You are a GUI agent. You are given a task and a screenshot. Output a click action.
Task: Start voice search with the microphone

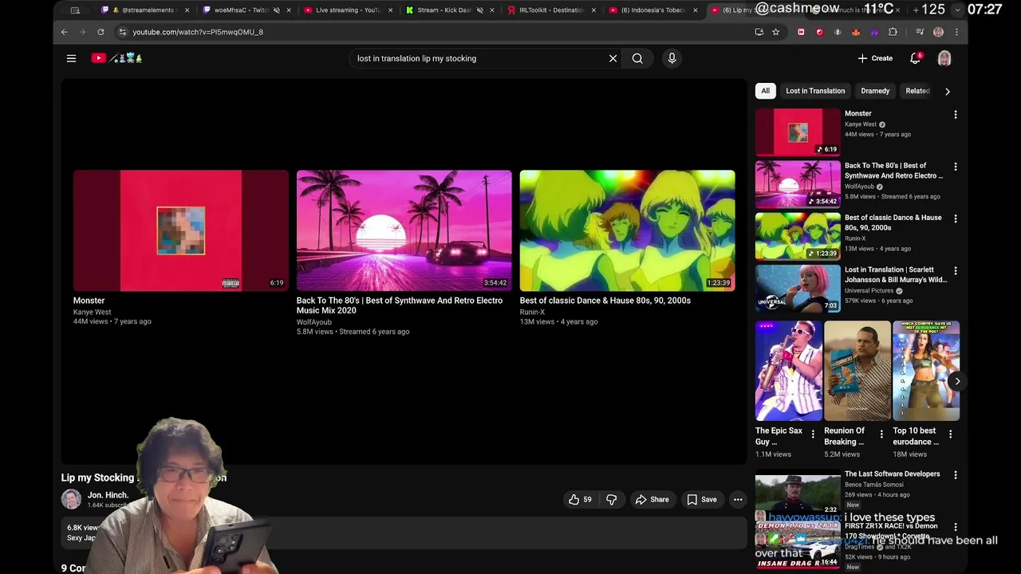pyautogui.click(x=672, y=58)
